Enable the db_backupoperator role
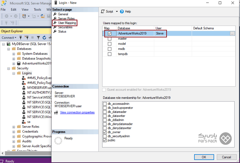This screenshot has height=163, width=240. (105, 108)
